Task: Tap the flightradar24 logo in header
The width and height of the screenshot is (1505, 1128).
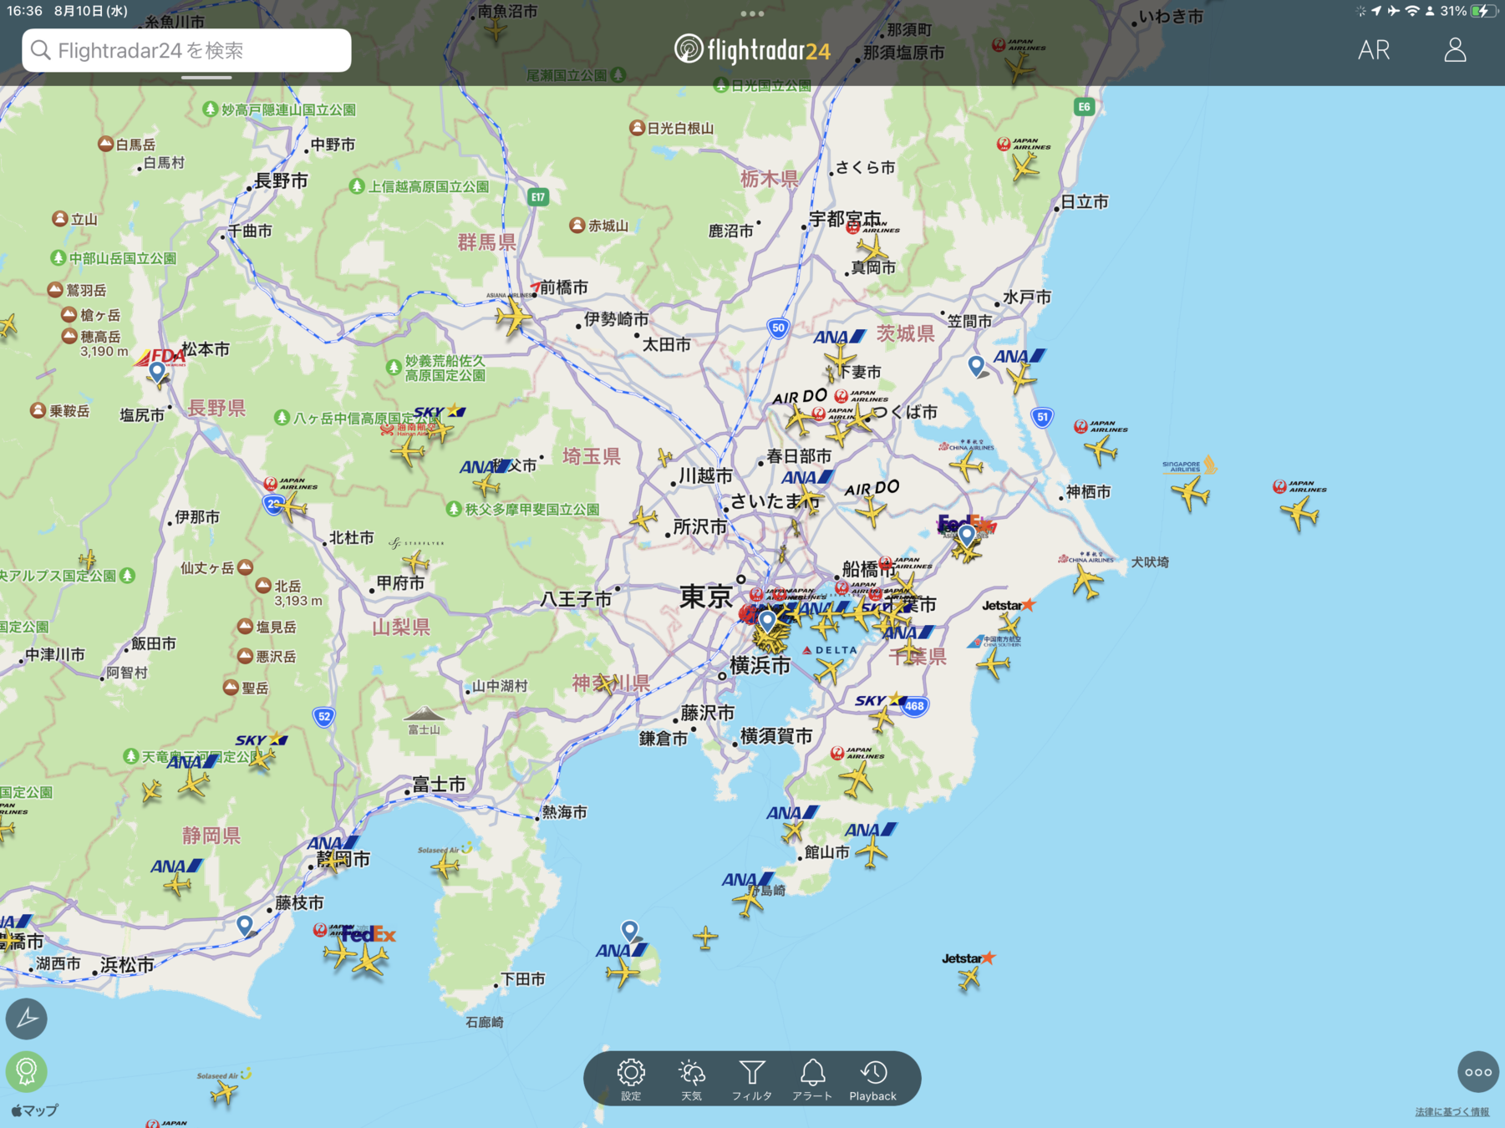Action: tap(752, 50)
